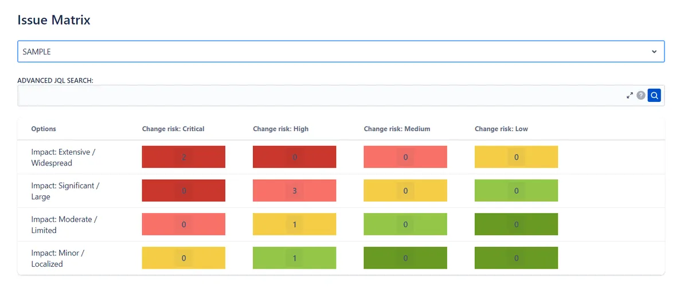
Task: Select the 'Impact: Extensive / Widespread' row label
Action: [x=64, y=157]
